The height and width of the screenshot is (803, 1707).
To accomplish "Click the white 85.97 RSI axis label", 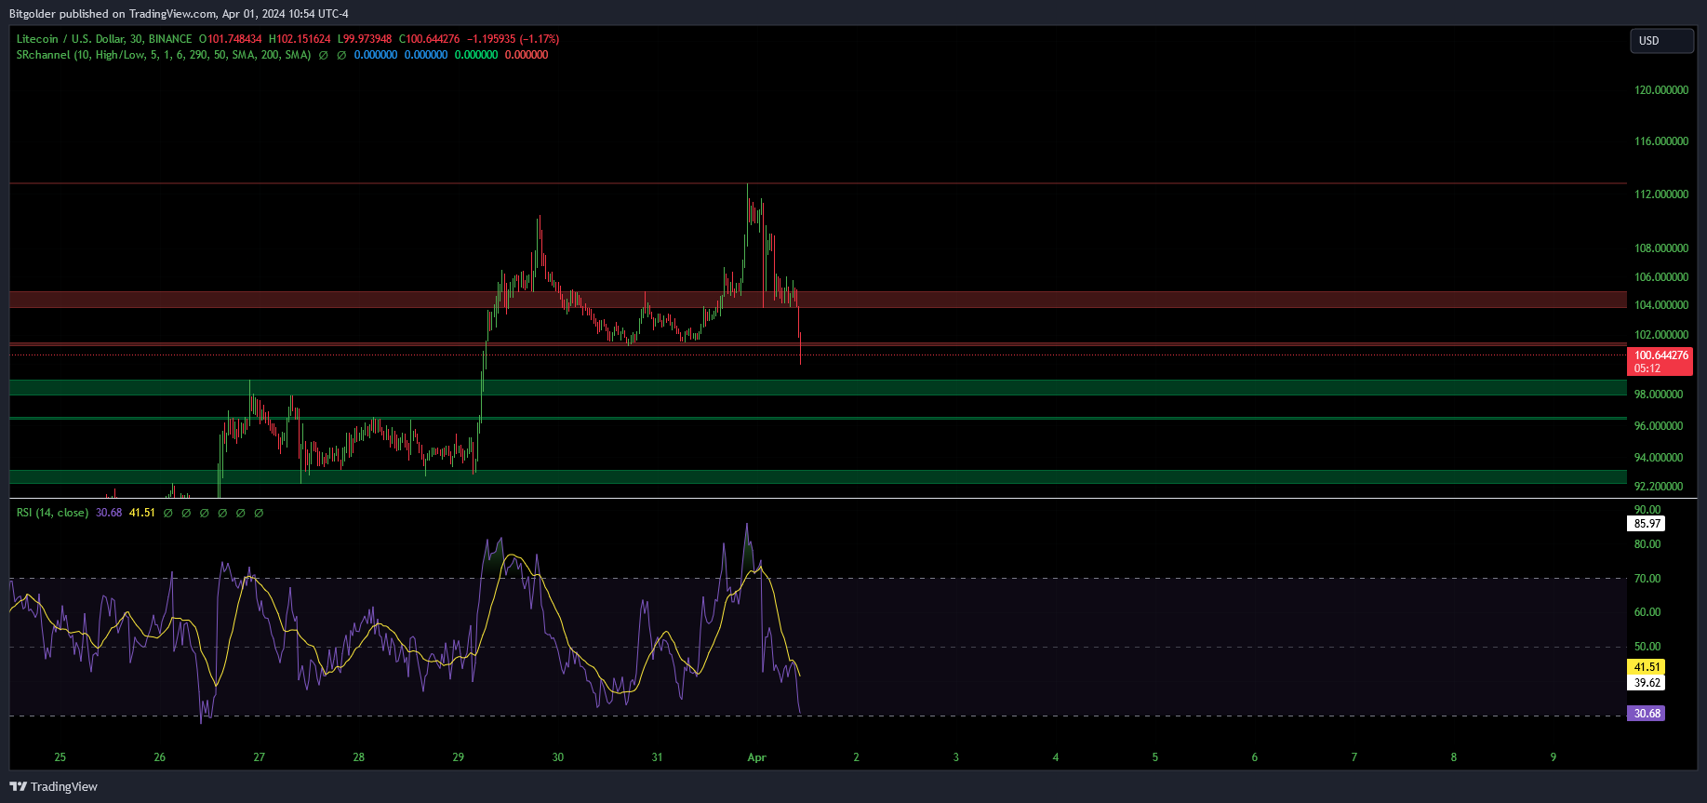I will coord(1647,524).
